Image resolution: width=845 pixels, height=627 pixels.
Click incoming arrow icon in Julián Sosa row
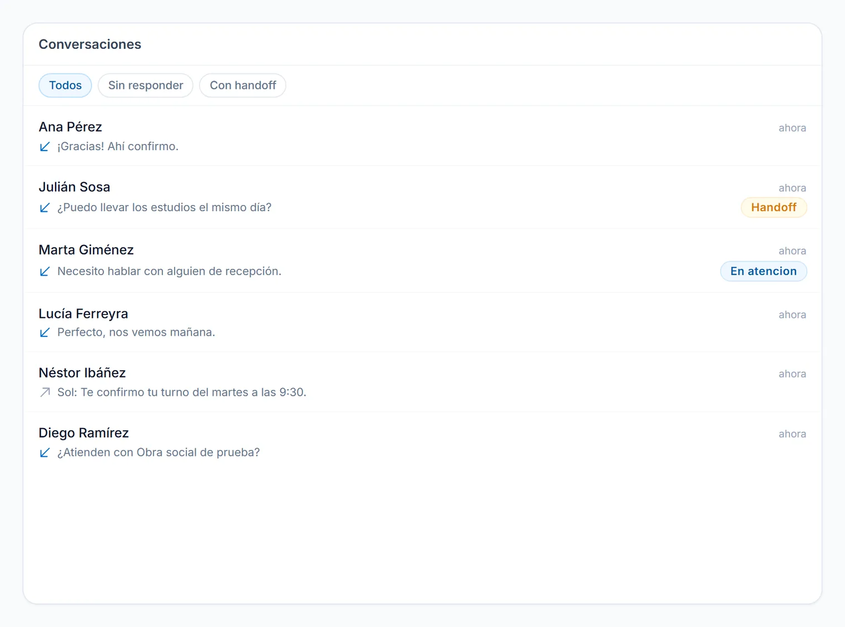(x=45, y=208)
